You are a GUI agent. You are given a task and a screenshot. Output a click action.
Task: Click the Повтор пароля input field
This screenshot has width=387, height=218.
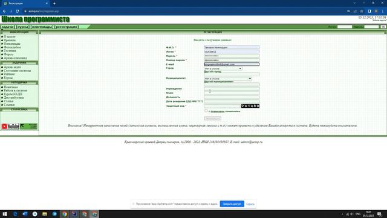tap(232, 60)
